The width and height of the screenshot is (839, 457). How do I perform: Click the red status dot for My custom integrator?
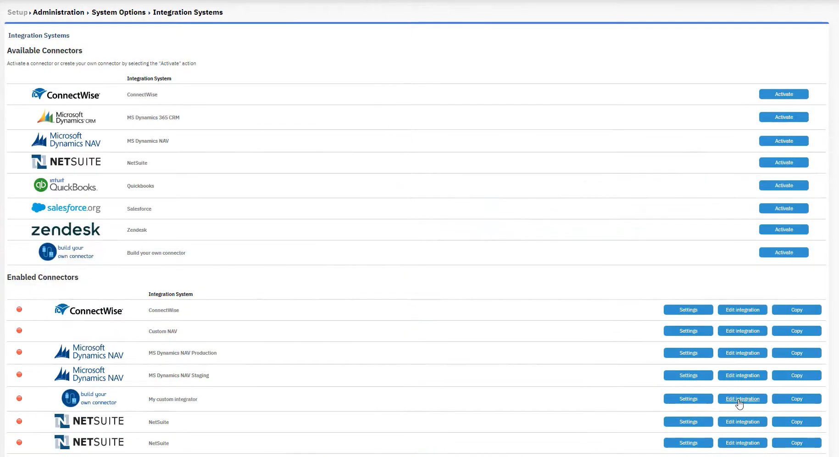point(19,398)
